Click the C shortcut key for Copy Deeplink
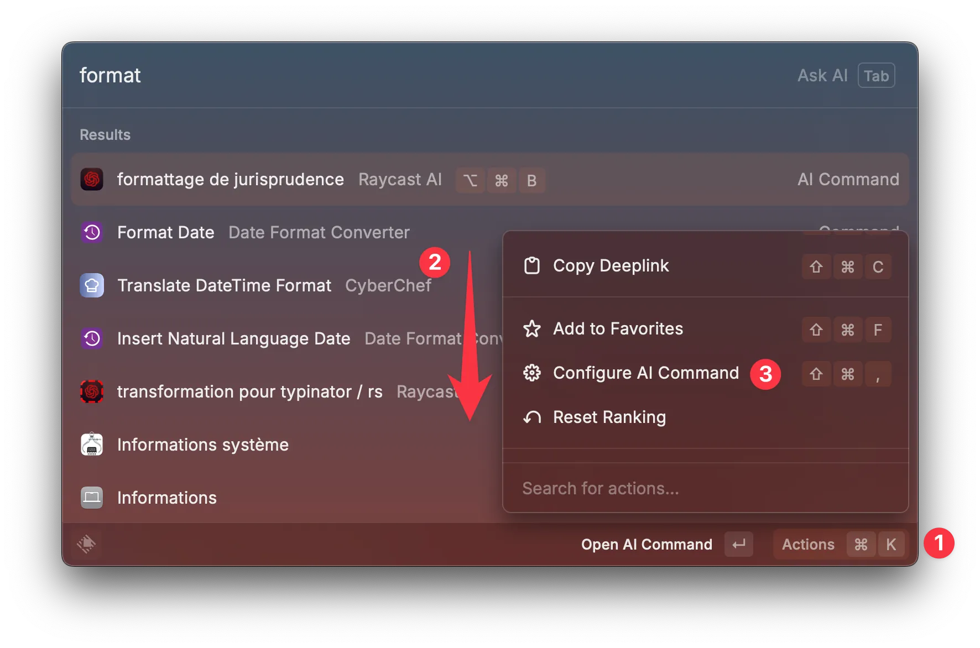This screenshot has width=980, height=648. point(878,267)
